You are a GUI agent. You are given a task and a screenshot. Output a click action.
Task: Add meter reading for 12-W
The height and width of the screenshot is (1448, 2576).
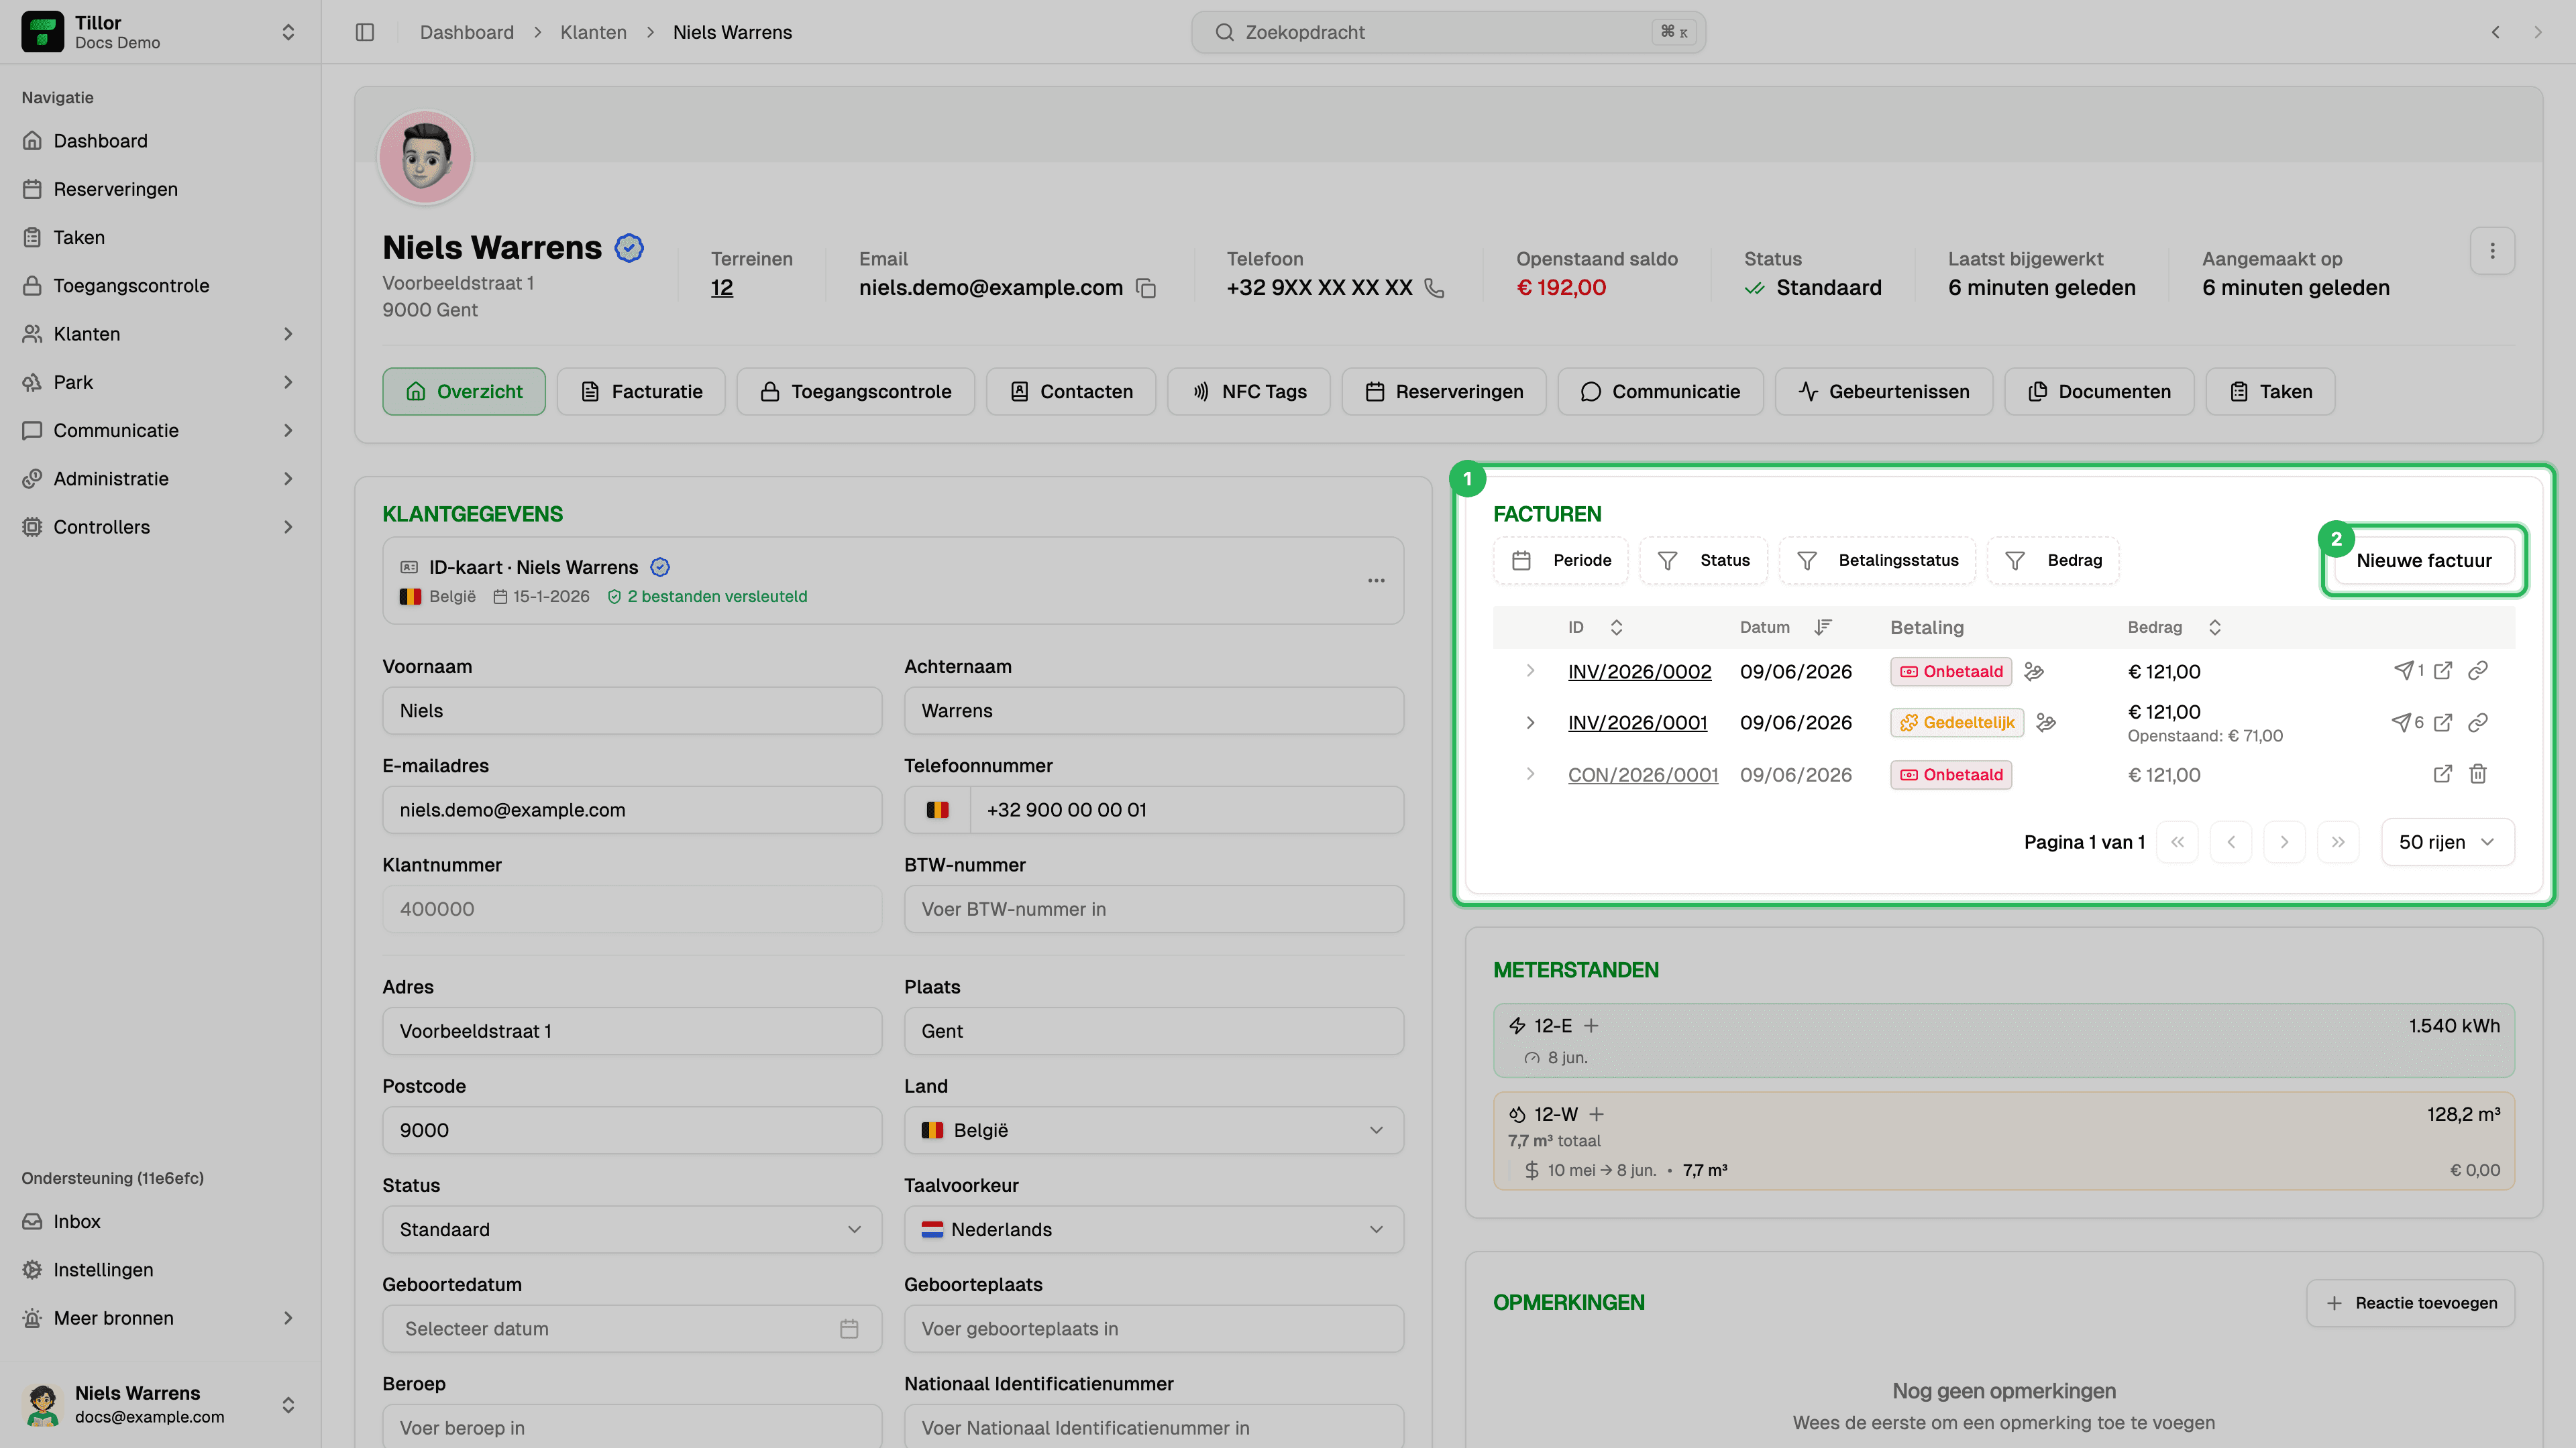click(x=1596, y=1114)
